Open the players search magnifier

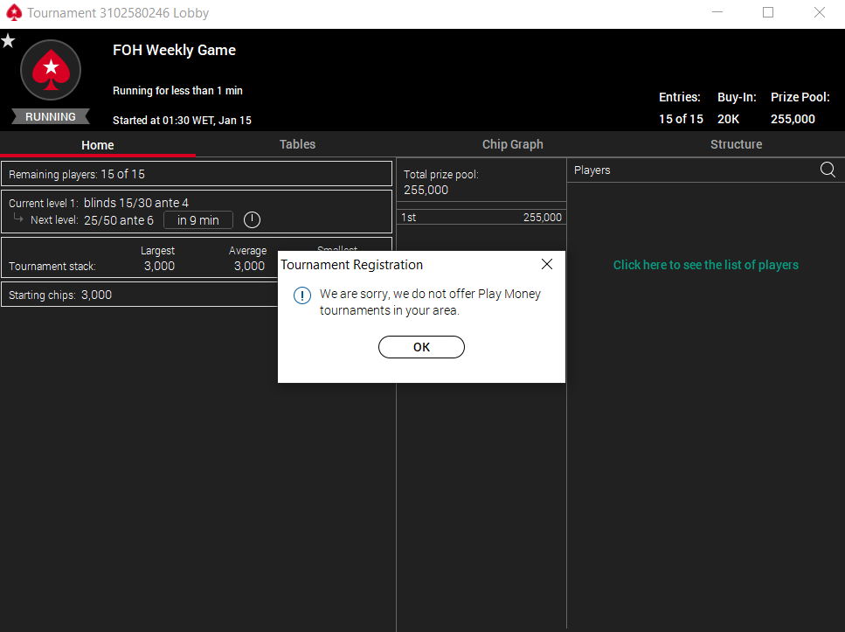828,170
